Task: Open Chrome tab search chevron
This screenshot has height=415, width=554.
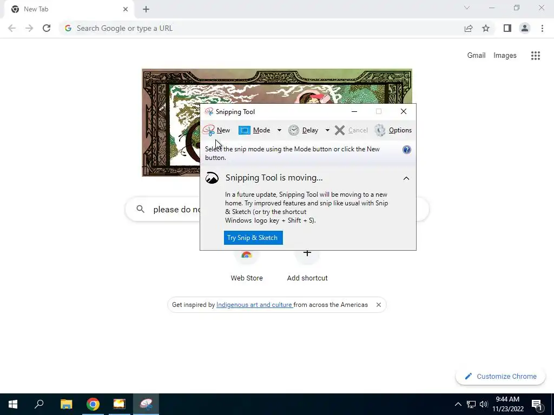Action: point(467,8)
